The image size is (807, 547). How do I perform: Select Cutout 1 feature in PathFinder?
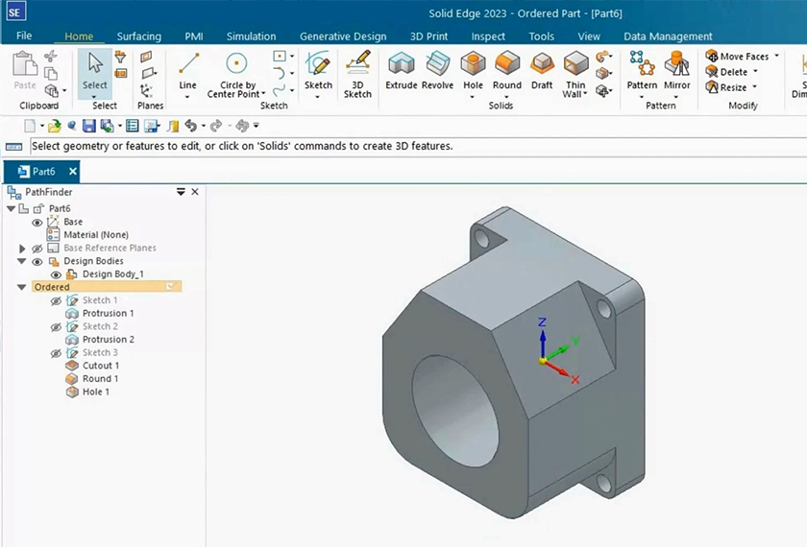[x=101, y=366]
